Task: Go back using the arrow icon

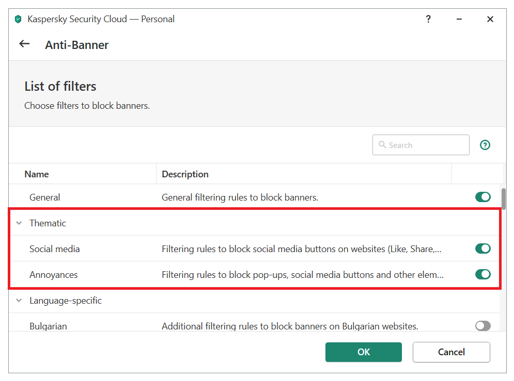Action: click(24, 44)
